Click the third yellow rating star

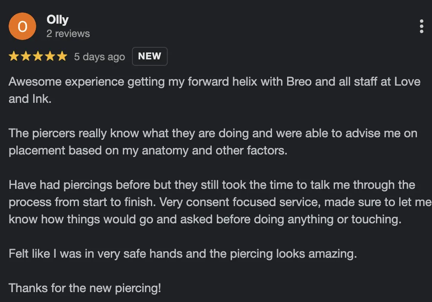[38, 56]
